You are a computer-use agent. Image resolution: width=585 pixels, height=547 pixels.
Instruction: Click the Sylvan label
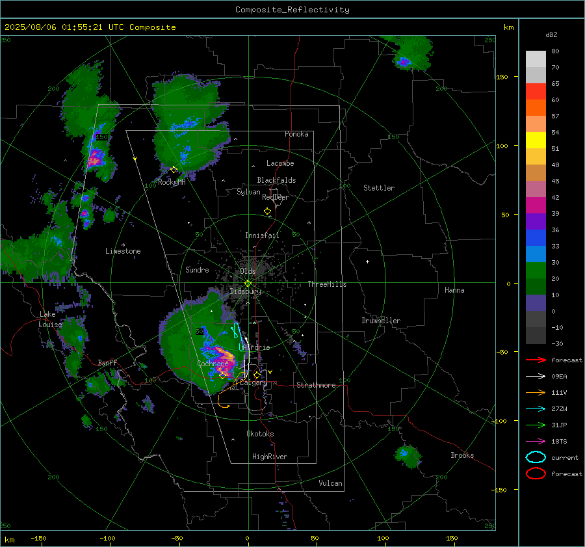coord(248,192)
